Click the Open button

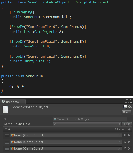[126, 112]
